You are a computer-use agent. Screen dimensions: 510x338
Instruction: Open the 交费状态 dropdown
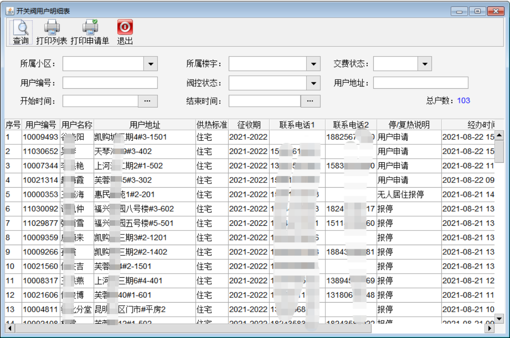pos(424,64)
